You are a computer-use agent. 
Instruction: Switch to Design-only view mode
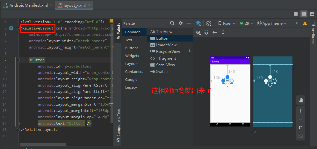tap(312, 14)
